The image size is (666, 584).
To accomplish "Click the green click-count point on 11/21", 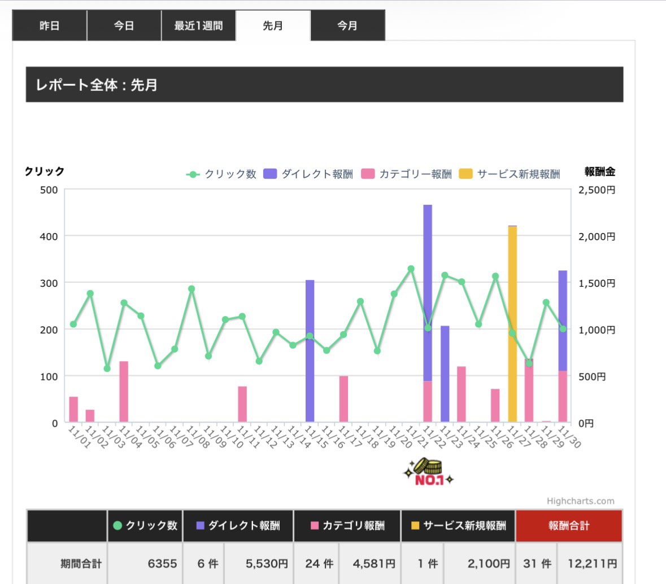I will coord(411,269).
